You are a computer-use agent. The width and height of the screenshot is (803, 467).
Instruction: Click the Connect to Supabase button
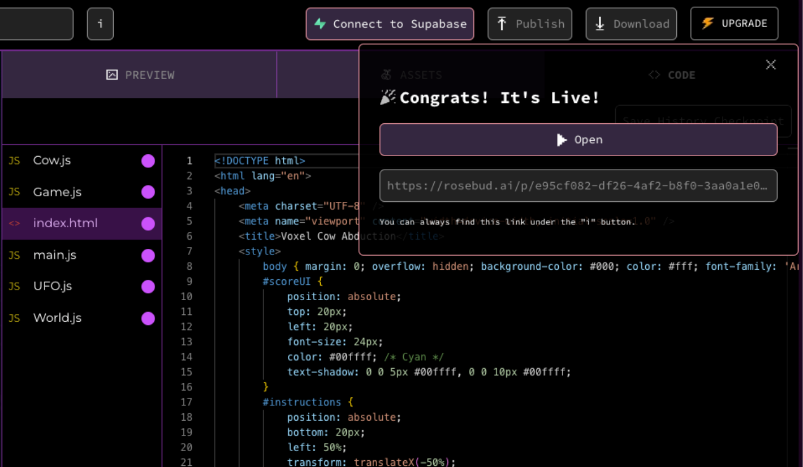pyautogui.click(x=390, y=24)
